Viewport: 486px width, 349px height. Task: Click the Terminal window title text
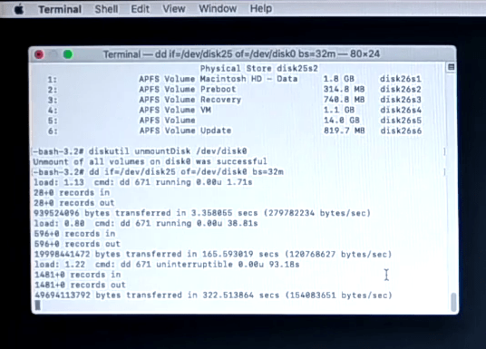coord(241,54)
